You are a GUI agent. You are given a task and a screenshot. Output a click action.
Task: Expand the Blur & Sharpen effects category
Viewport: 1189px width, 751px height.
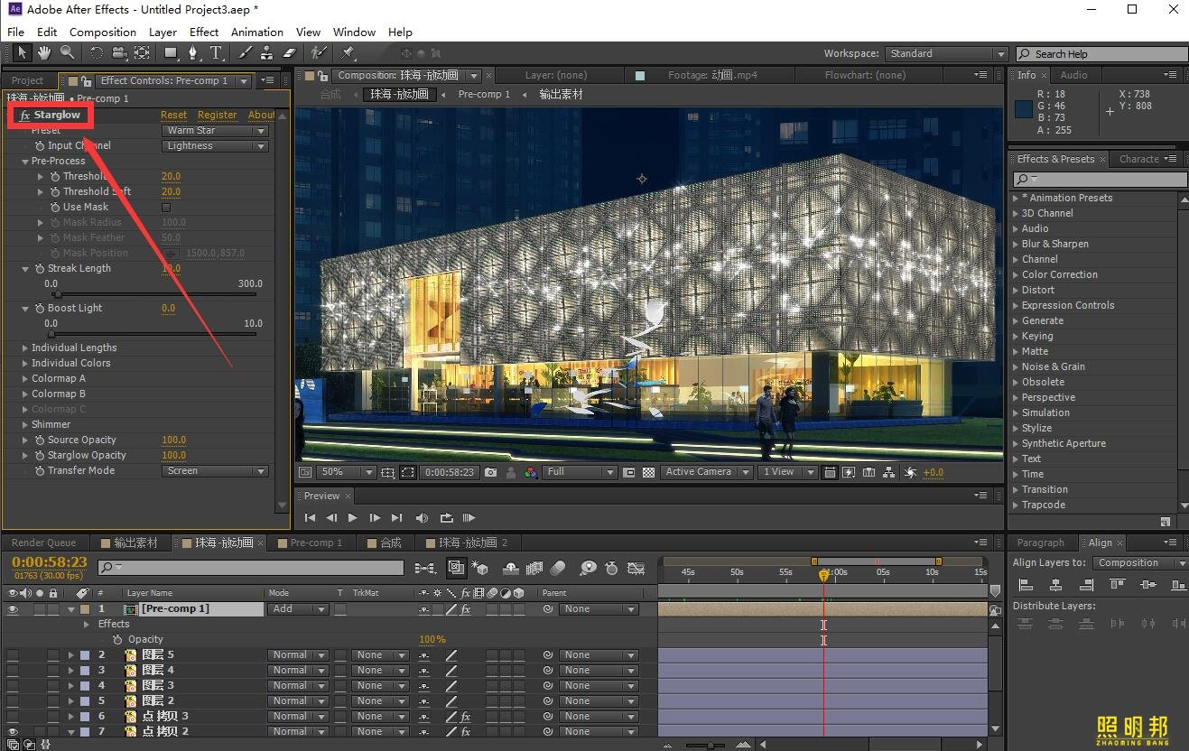[1017, 245]
